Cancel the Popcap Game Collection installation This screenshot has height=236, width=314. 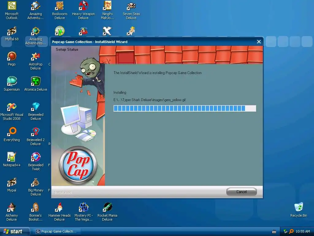pos(242,192)
